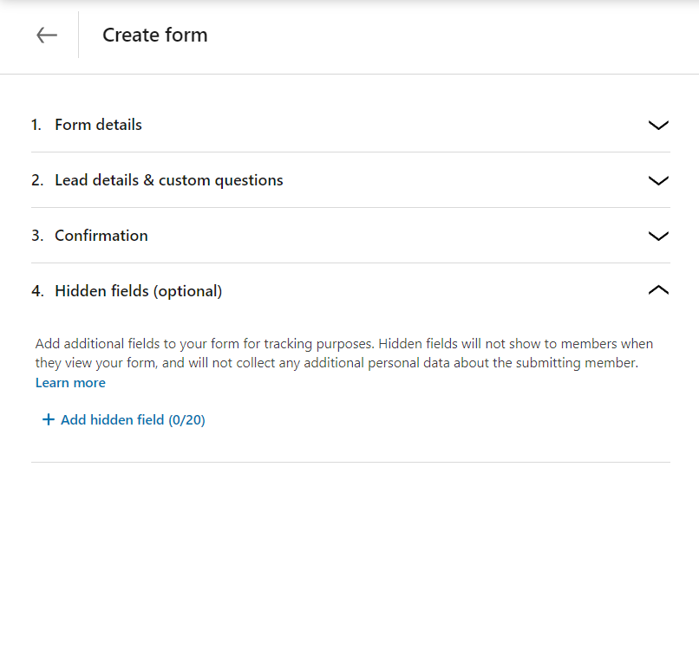
Task: Expand the Form details chevron
Action: (658, 125)
